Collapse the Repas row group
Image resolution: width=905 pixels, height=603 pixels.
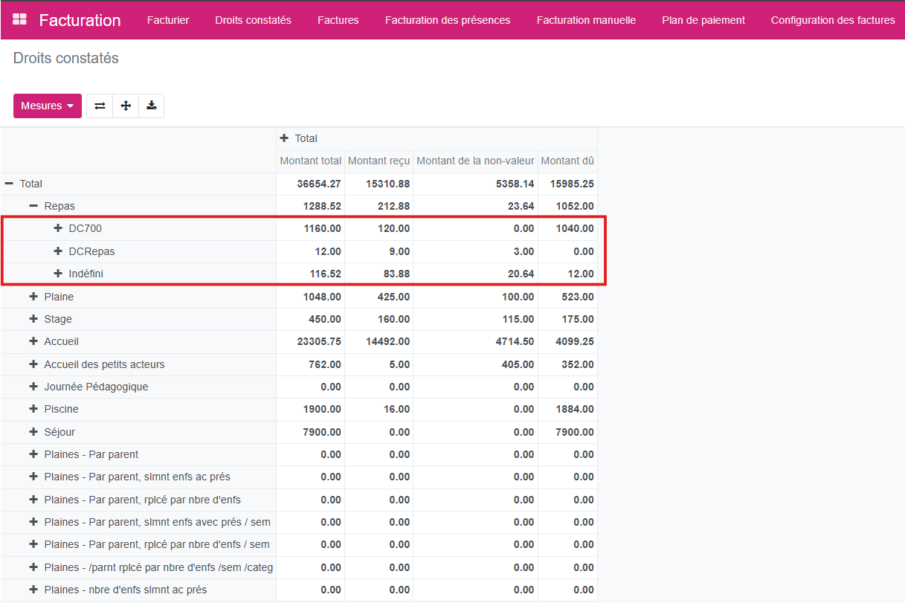pyautogui.click(x=33, y=206)
